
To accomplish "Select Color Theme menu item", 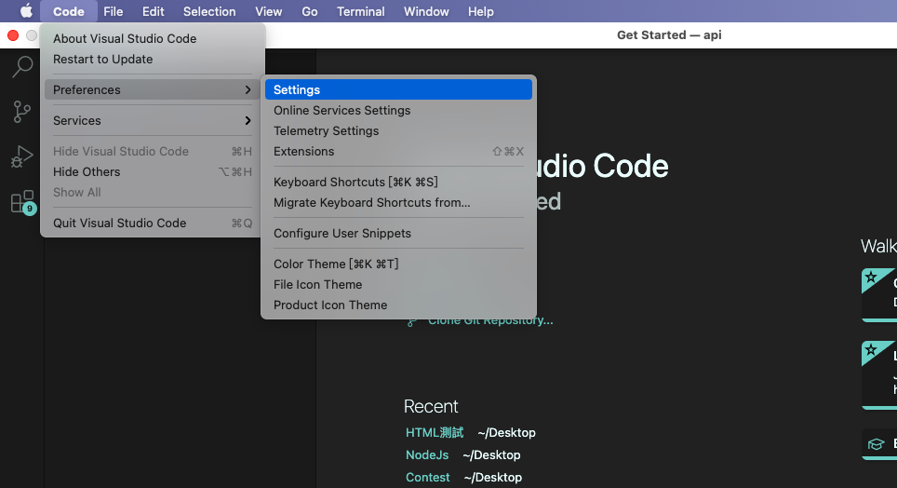I will coord(398,264).
